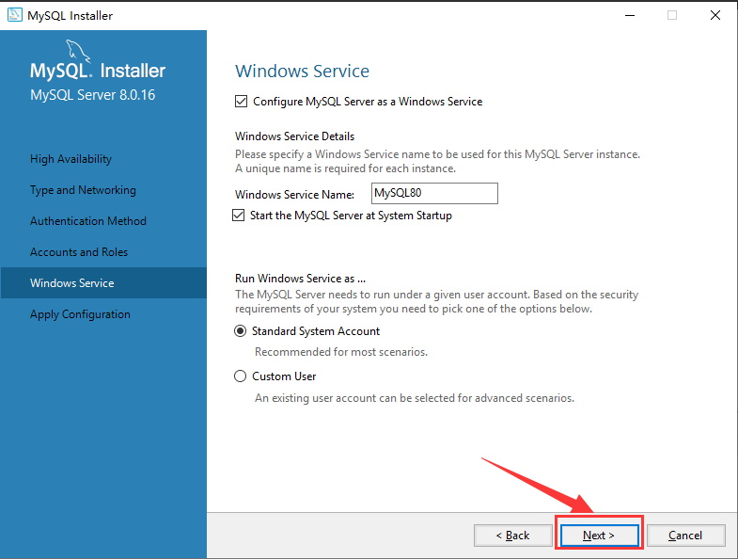738x560 pixels.
Task: Select the Windows Service sidebar step
Action: 103,283
